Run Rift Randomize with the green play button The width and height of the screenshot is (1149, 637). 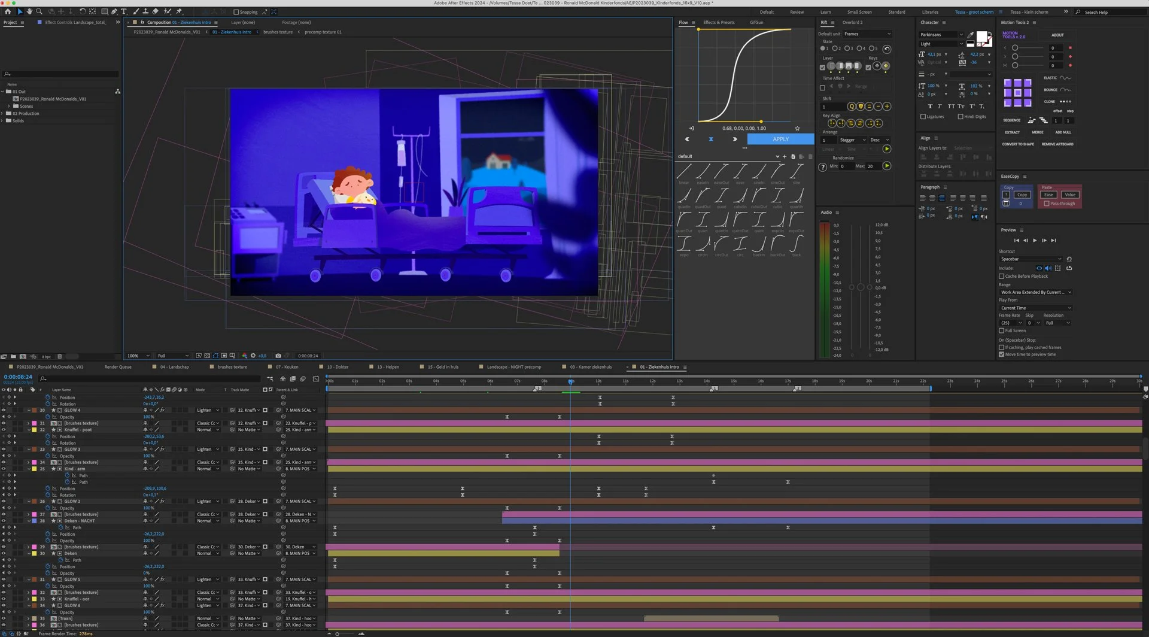point(887,166)
